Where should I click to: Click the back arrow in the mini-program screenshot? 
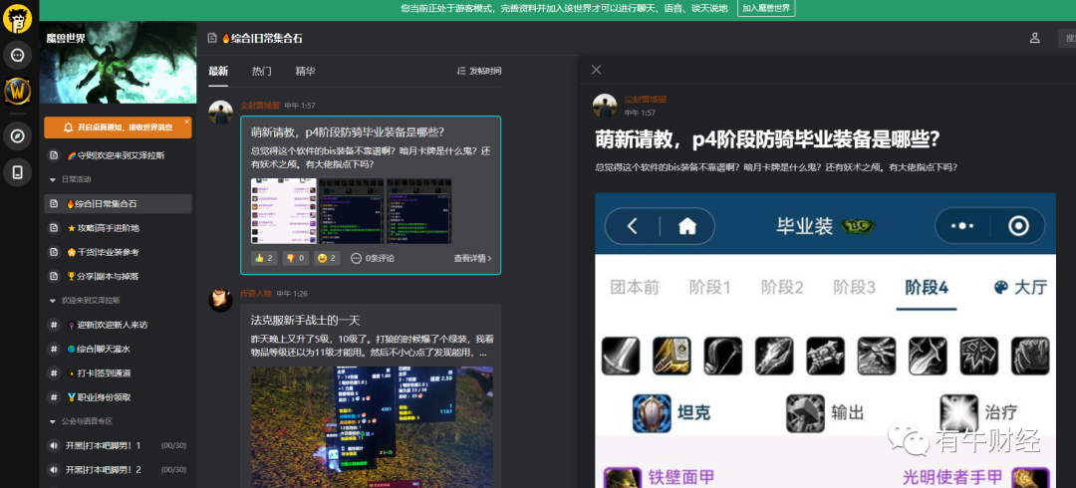click(x=633, y=226)
